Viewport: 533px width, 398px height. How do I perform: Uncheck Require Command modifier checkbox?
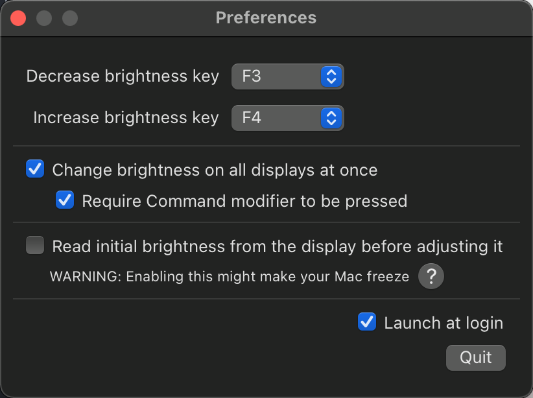click(x=65, y=200)
